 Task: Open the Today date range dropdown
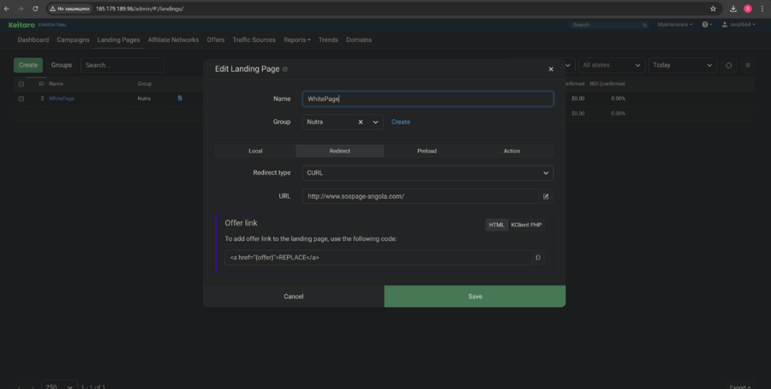[x=683, y=65]
